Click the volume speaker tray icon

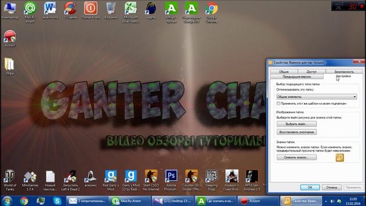332,201
